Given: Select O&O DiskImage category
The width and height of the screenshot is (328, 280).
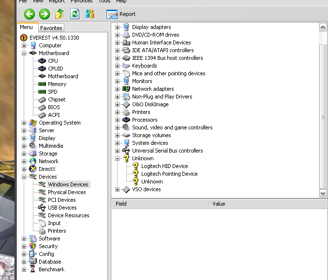Looking at the screenshot, I should 150,104.
